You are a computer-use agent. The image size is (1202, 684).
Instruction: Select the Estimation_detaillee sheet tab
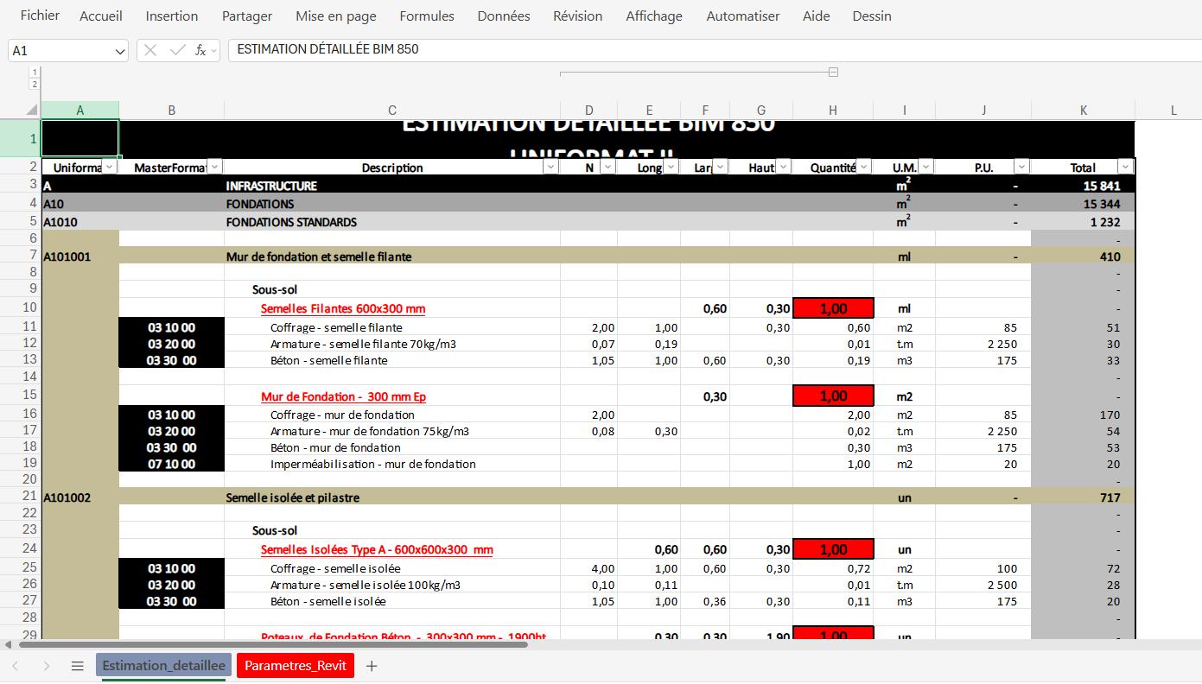click(x=164, y=666)
